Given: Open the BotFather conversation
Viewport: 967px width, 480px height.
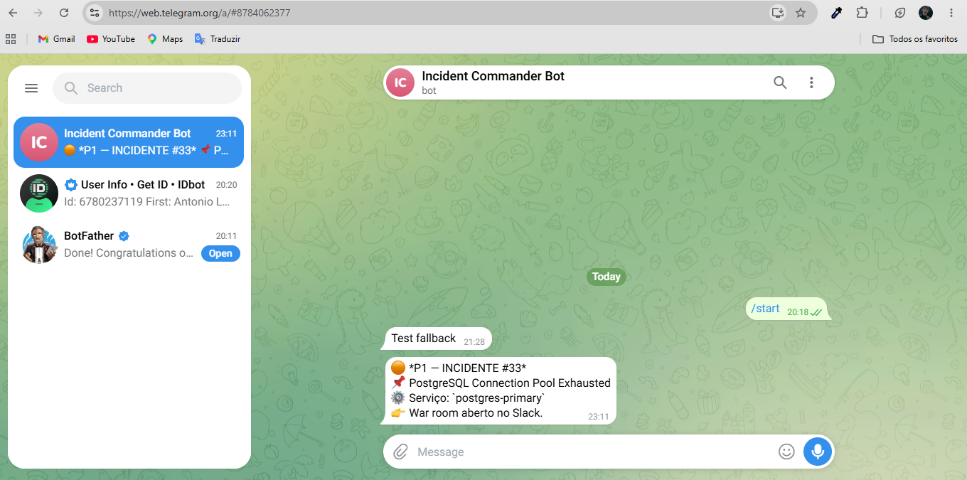Looking at the screenshot, I should coord(129,245).
